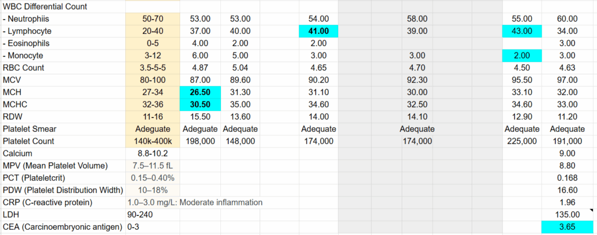Viewport: 597px width, 235px height.
Task: Click the highlighted MCH value 26.50
Action: click(201, 92)
